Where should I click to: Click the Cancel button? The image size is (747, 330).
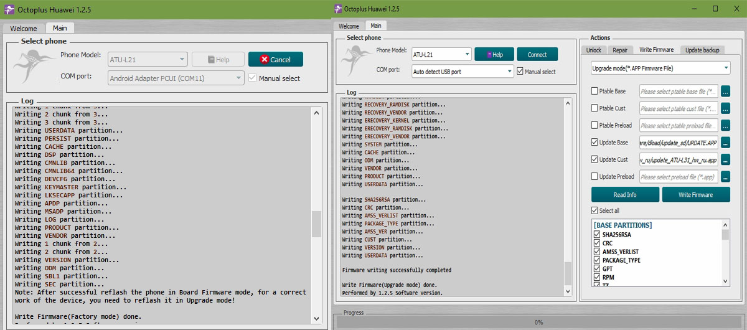point(276,60)
